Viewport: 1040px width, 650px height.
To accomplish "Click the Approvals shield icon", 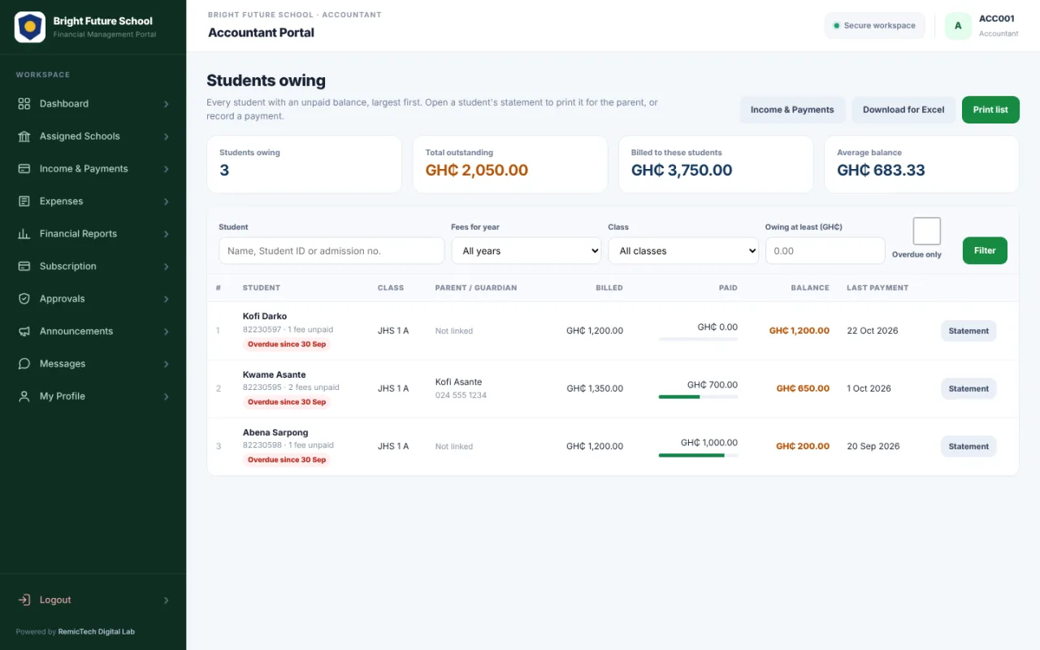I will pyautogui.click(x=24, y=299).
